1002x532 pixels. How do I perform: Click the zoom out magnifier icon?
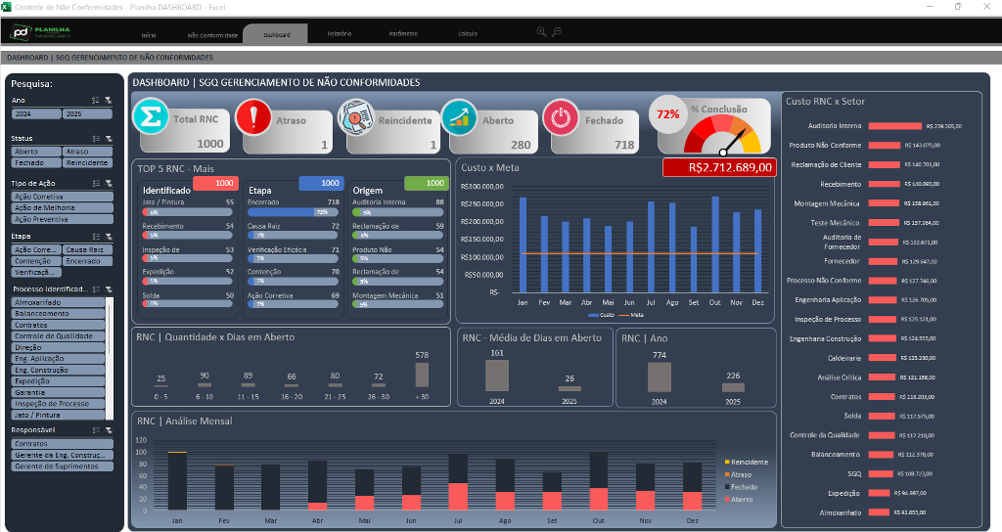(557, 32)
